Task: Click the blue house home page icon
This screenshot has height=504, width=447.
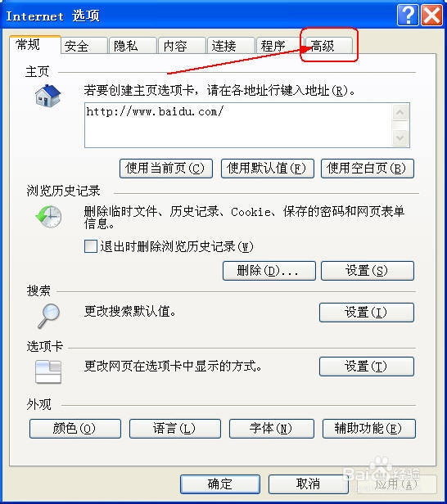Action: tap(48, 96)
